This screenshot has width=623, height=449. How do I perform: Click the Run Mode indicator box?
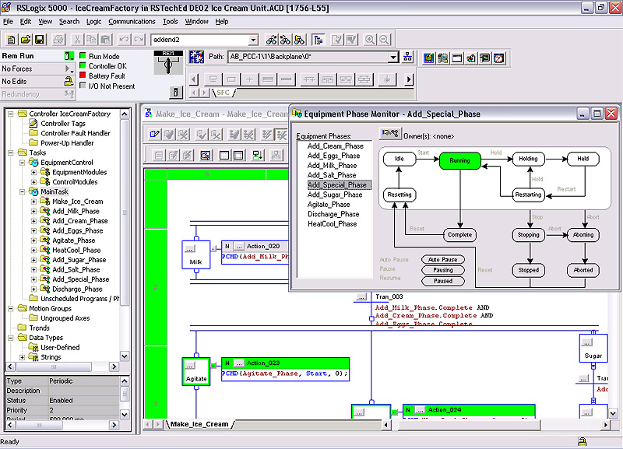[x=83, y=55]
